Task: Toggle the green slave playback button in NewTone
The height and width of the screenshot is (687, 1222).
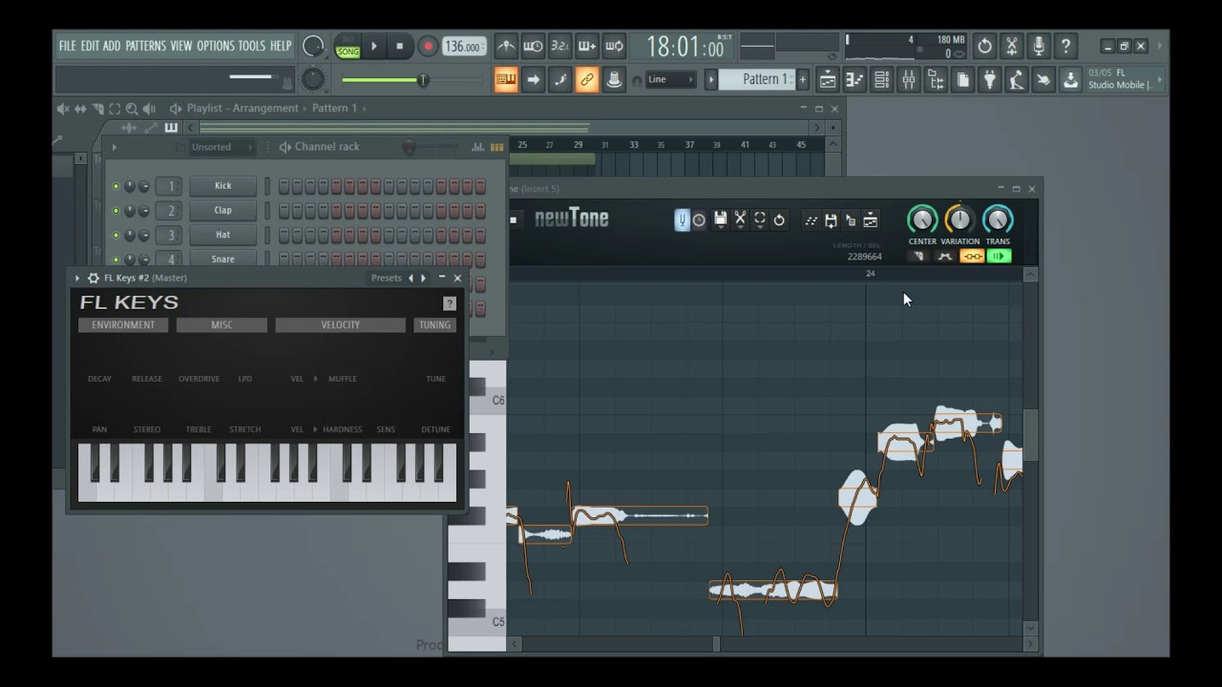Action: pos(999,256)
